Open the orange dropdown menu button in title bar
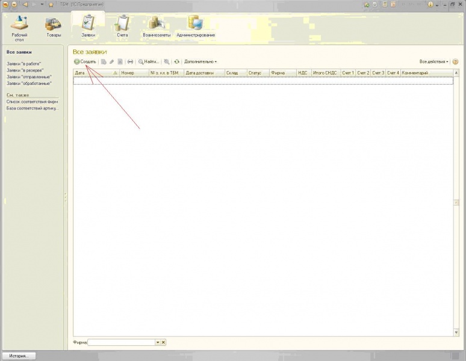466x361 pixels. pyautogui.click(x=14, y=4)
